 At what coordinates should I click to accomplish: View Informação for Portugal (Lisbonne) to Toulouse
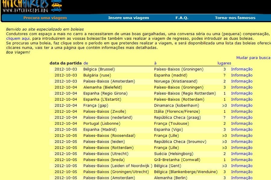click(241, 123)
